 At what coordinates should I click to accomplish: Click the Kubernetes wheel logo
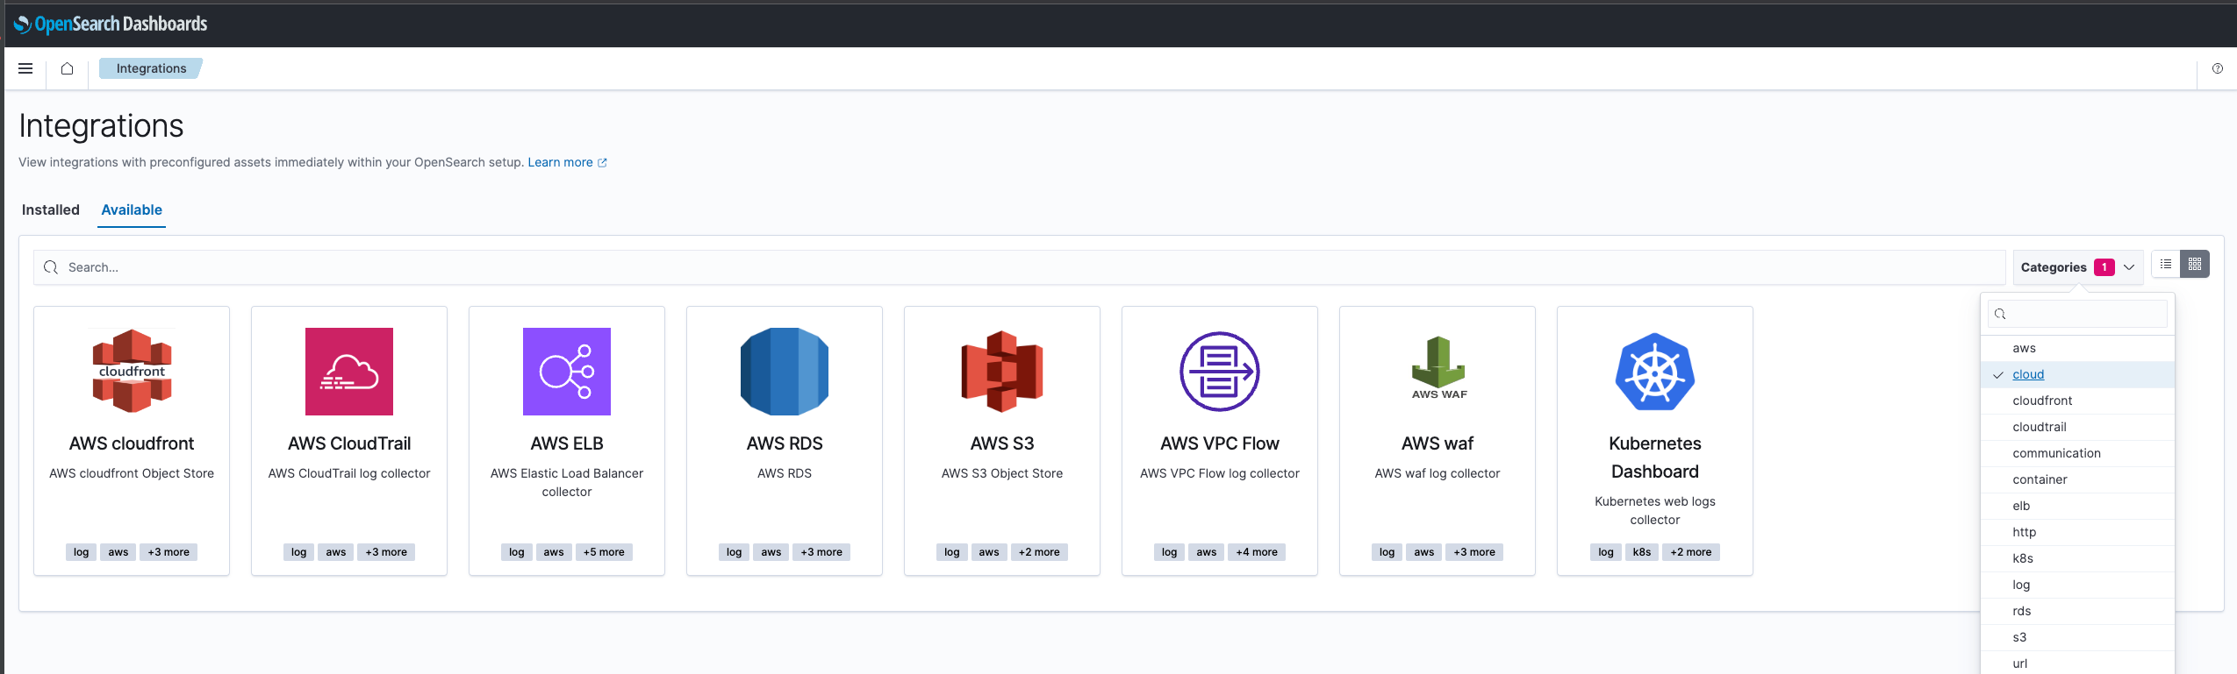(x=1655, y=372)
